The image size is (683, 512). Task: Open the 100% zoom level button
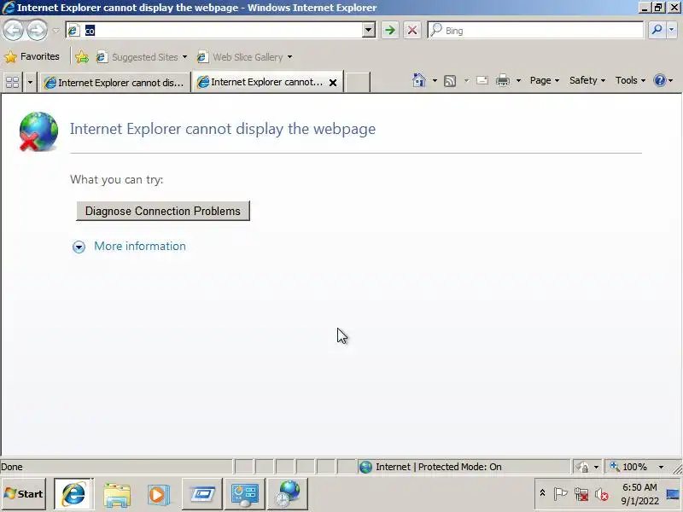click(x=628, y=467)
